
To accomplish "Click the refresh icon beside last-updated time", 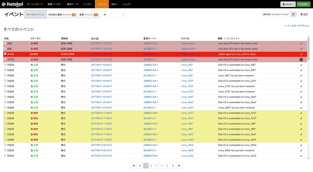I will tap(294, 15).
